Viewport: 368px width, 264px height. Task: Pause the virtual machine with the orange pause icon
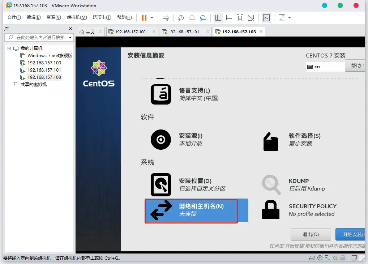[144, 18]
